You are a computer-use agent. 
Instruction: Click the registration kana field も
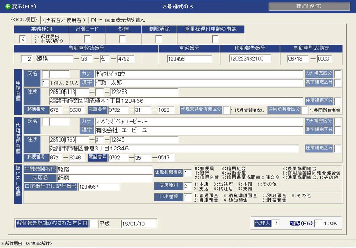coord(105,59)
